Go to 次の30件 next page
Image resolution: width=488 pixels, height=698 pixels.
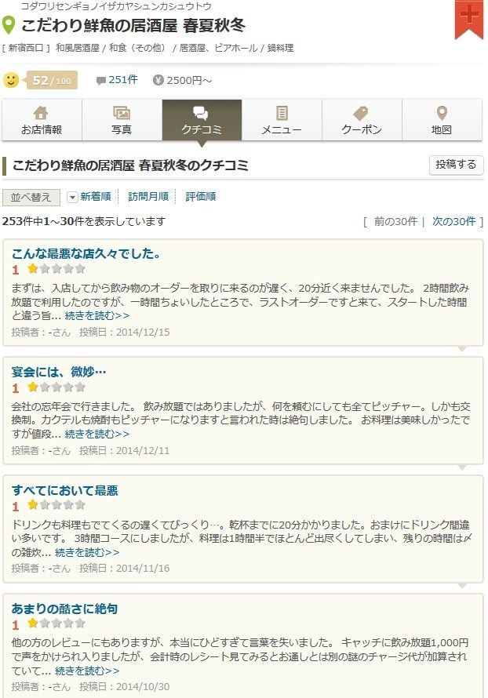click(453, 221)
